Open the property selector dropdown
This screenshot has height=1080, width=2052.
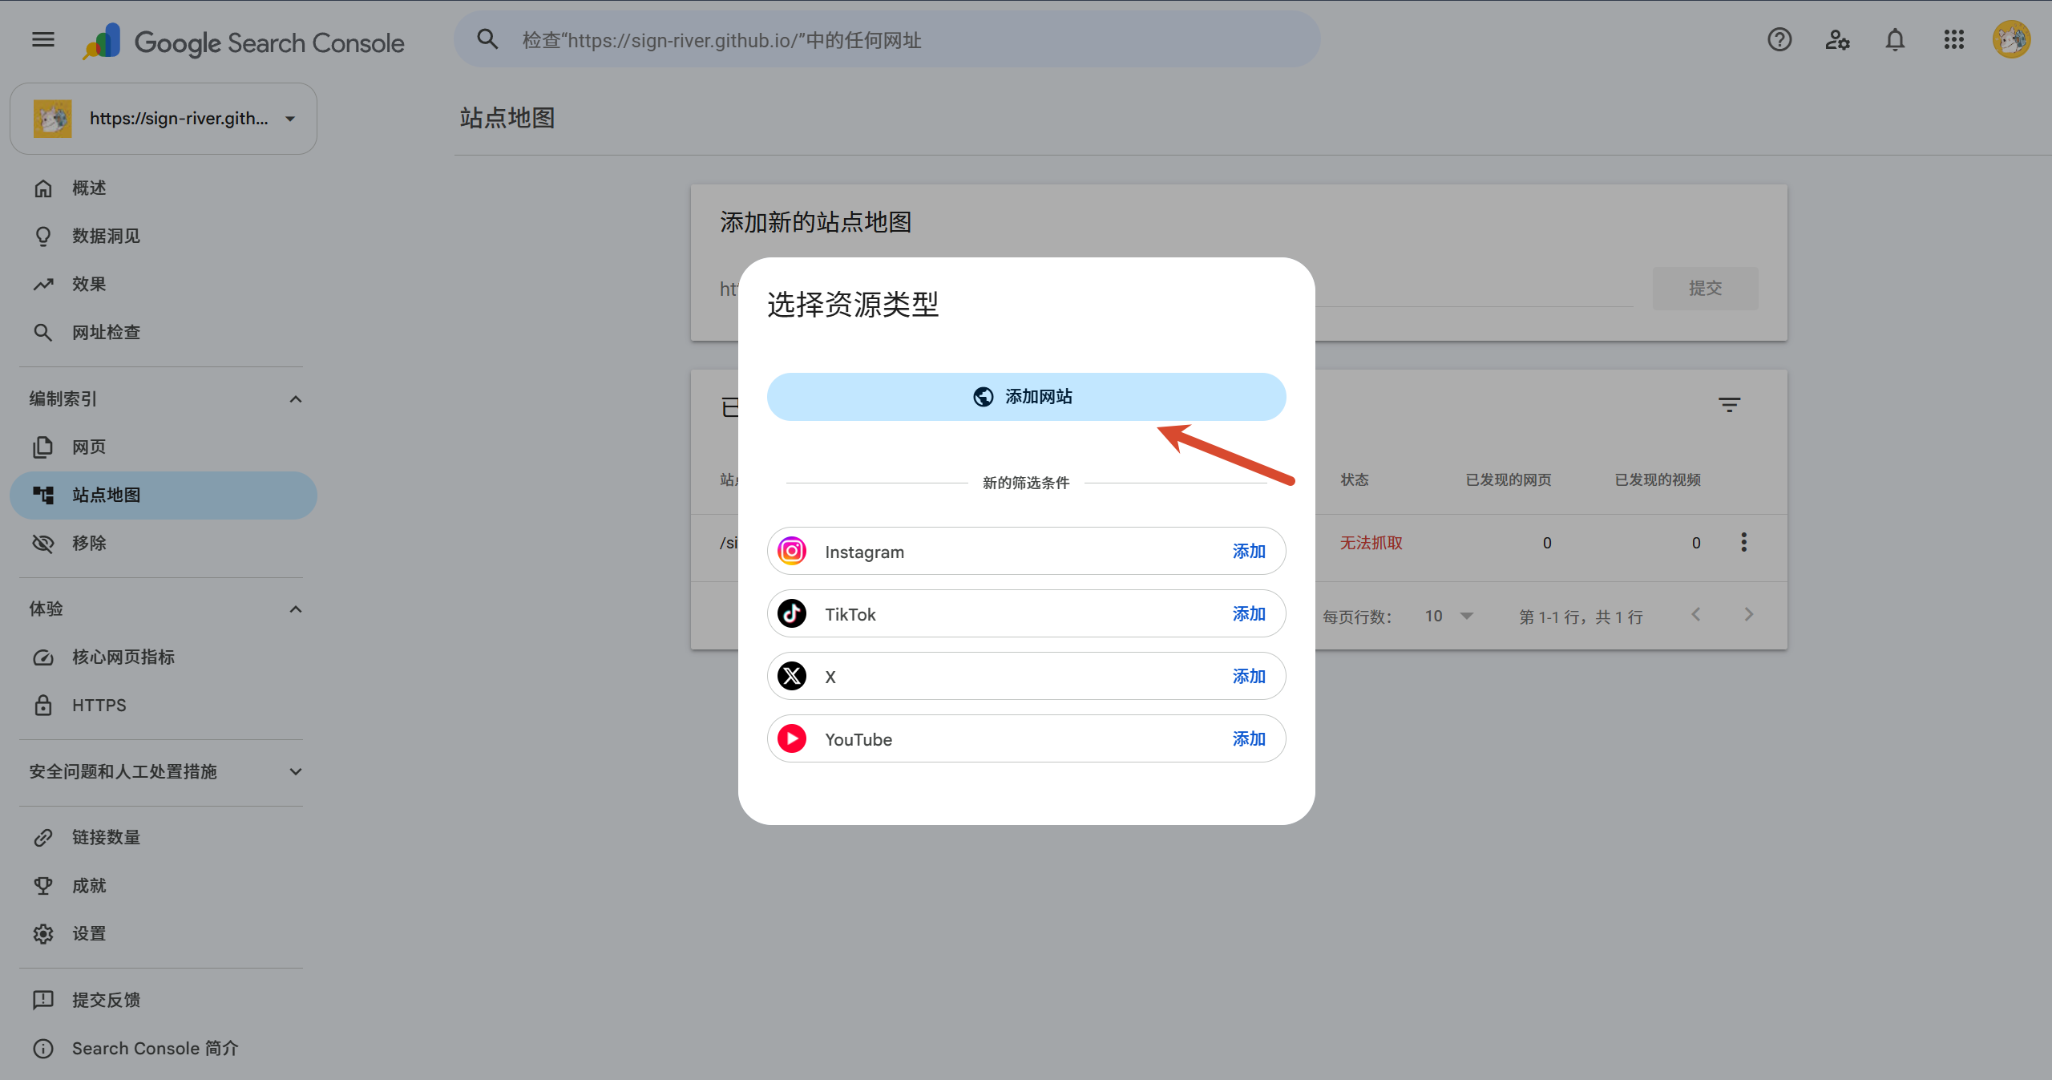coord(164,119)
